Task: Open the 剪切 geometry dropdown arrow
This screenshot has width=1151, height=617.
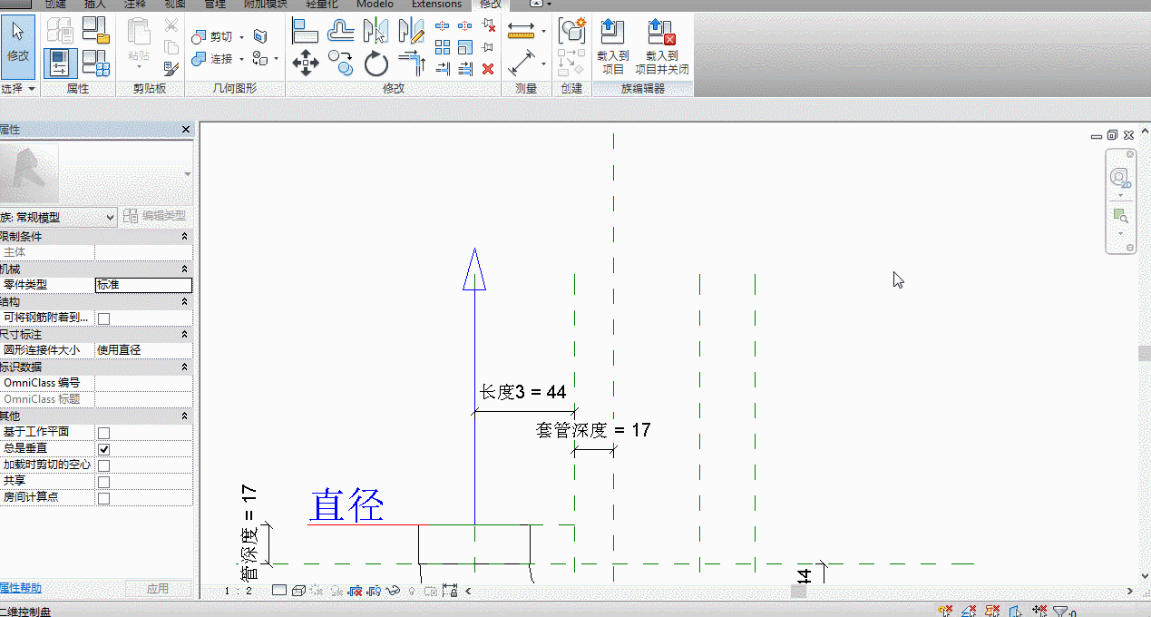Action: pos(241,37)
